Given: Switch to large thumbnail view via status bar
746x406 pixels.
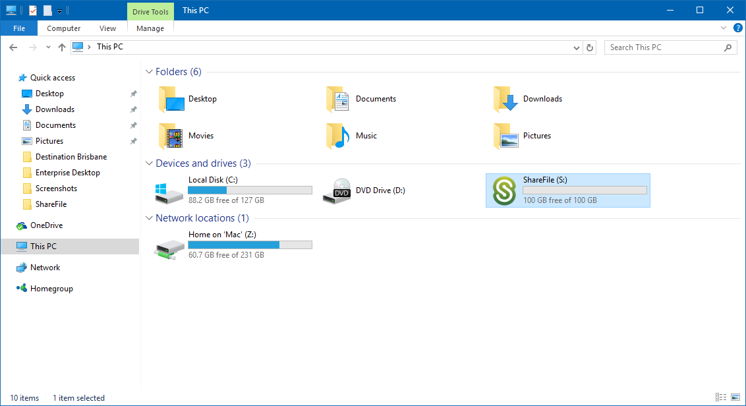Looking at the screenshot, I should (x=734, y=397).
